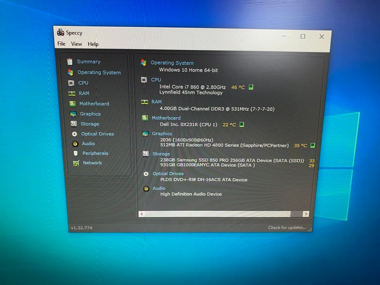Show the Graphics section in sidebar
Screen dimensions: 380x285
coord(91,114)
